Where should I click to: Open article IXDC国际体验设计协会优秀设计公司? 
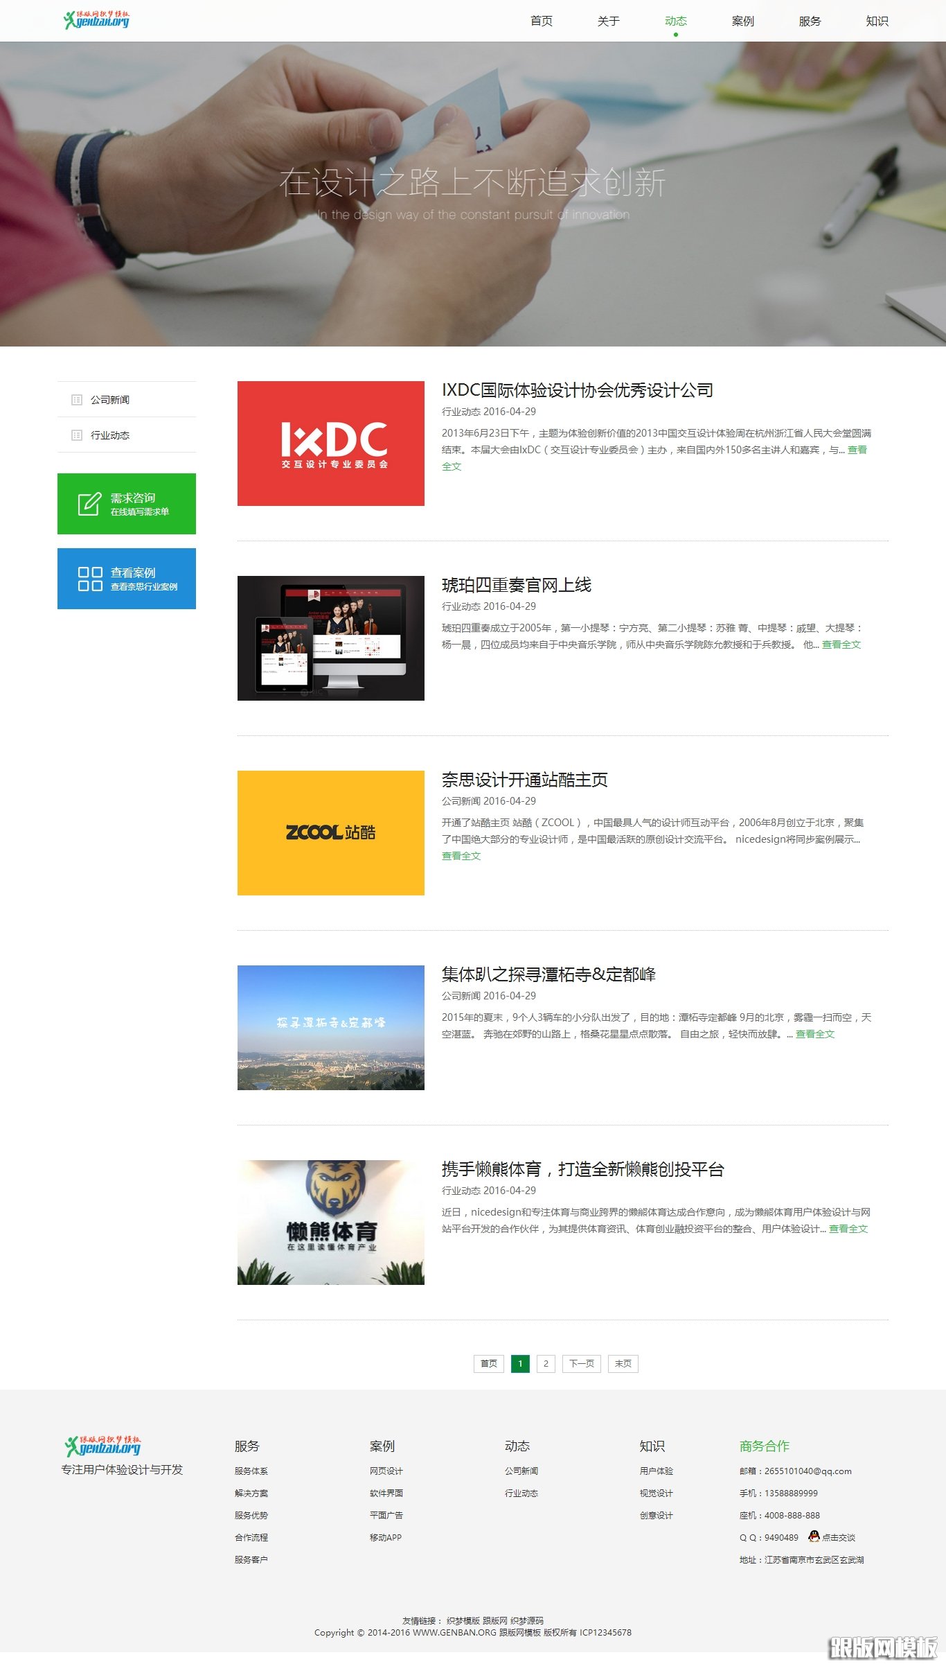tap(578, 390)
